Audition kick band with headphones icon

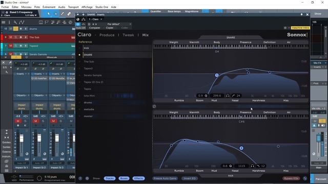[x=252, y=166]
